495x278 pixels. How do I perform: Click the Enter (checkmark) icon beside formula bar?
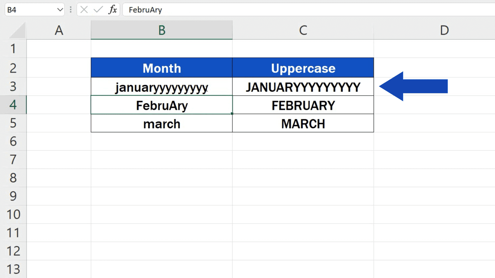[x=96, y=10]
